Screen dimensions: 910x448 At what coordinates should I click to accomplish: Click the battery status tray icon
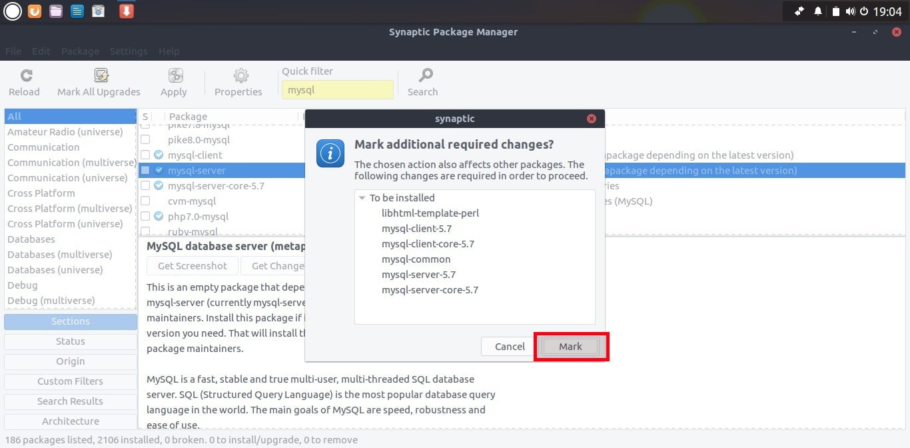coord(835,11)
